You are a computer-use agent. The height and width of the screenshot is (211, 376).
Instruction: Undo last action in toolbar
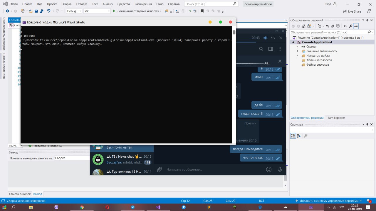(49, 11)
